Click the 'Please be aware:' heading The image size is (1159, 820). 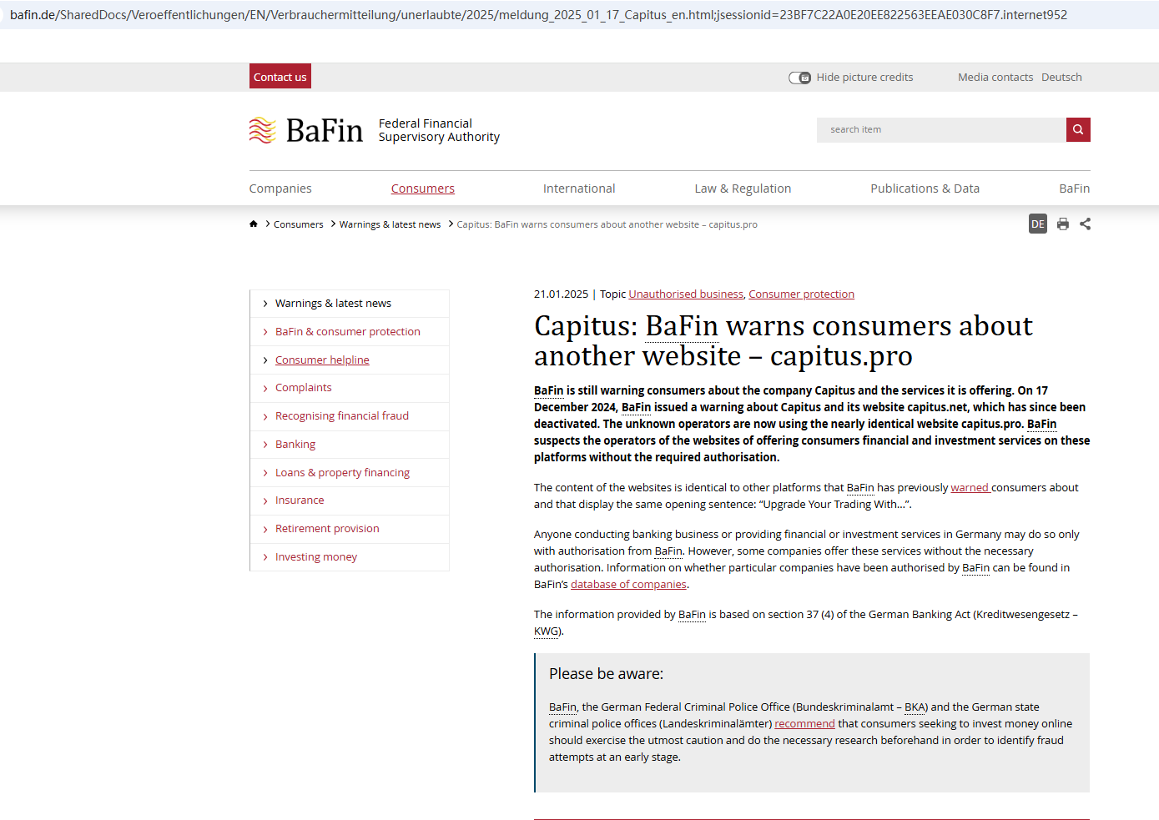606,673
